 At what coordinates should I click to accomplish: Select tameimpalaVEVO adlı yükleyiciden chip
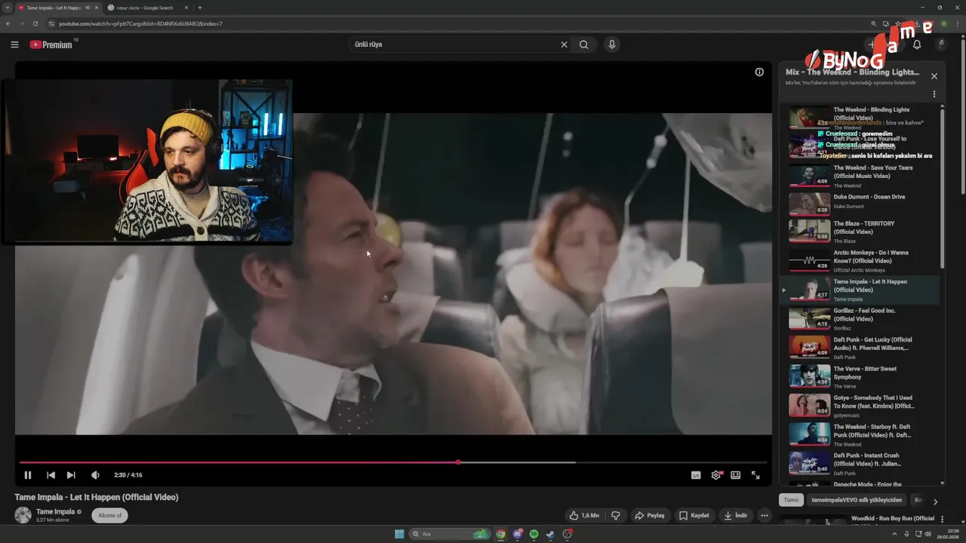(857, 500)
